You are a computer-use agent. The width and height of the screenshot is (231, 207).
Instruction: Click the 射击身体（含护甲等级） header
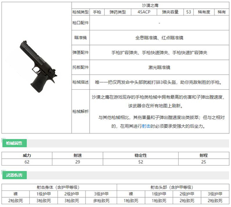[59, 187]
